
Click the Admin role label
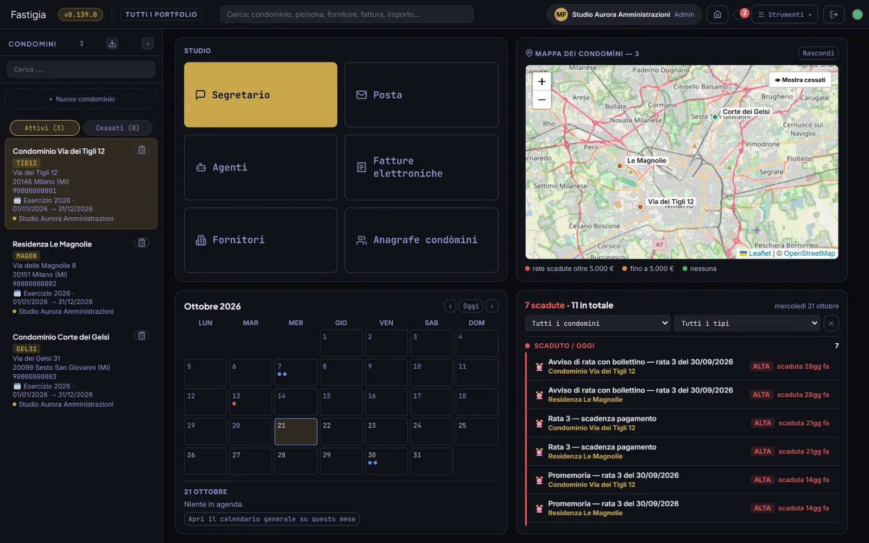coord(684,15)
